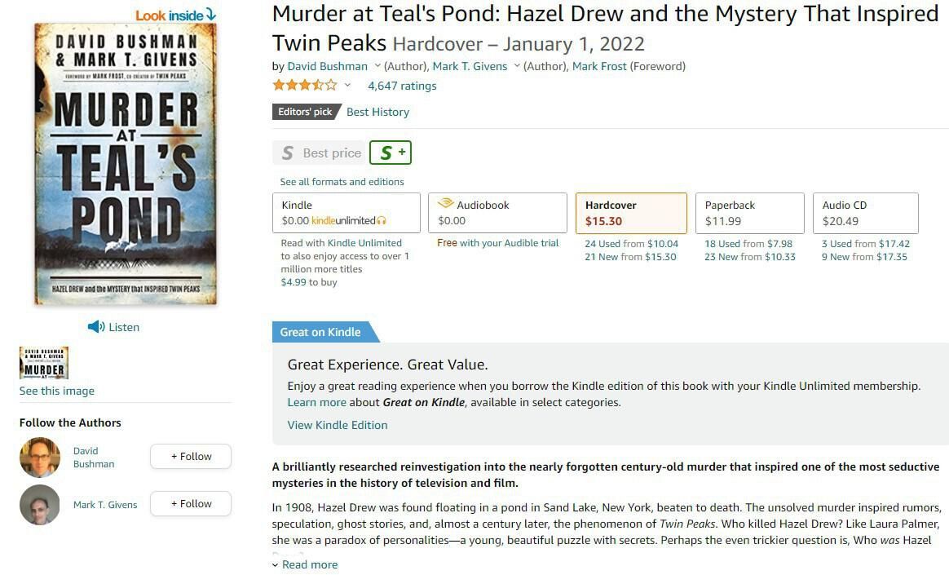Viewport: 949px width, 575px height.
Task: Choose the Audio CD format
Action: pos(866,213)
